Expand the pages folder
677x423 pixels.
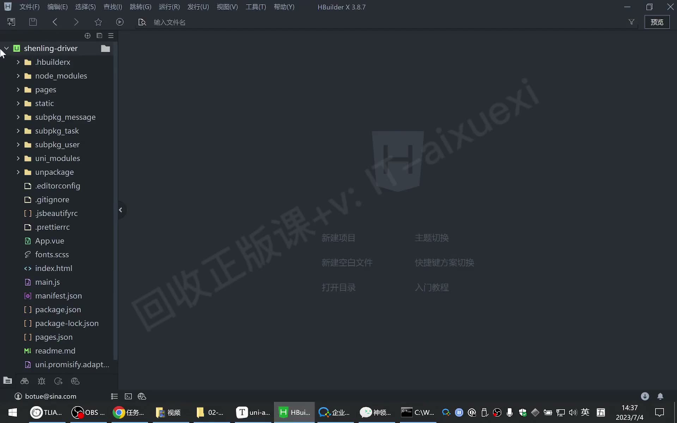coord(18,90)
